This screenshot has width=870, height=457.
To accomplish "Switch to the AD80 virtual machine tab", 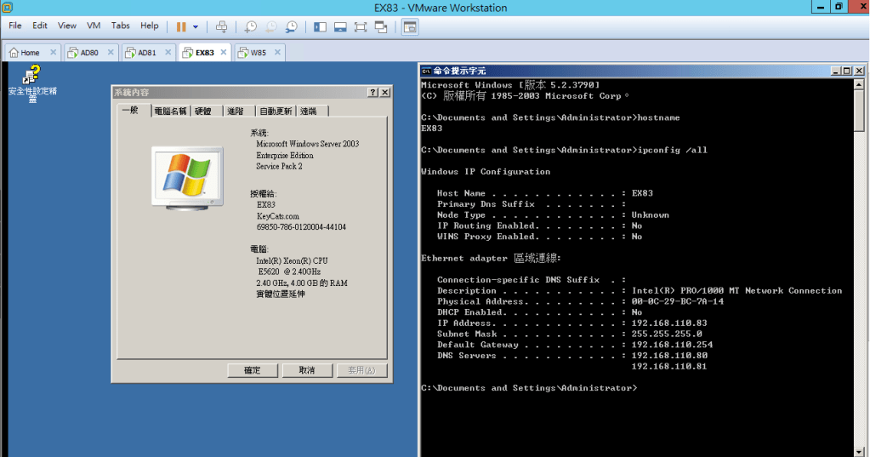I will 88,53.
